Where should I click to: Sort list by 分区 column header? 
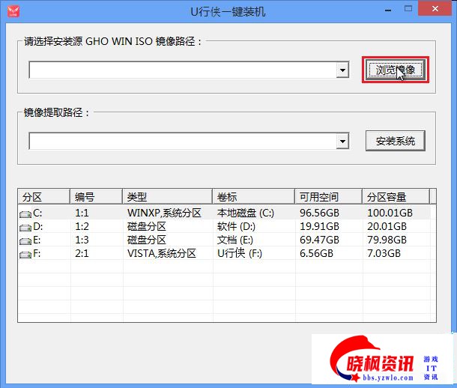(x=43, y=197)
